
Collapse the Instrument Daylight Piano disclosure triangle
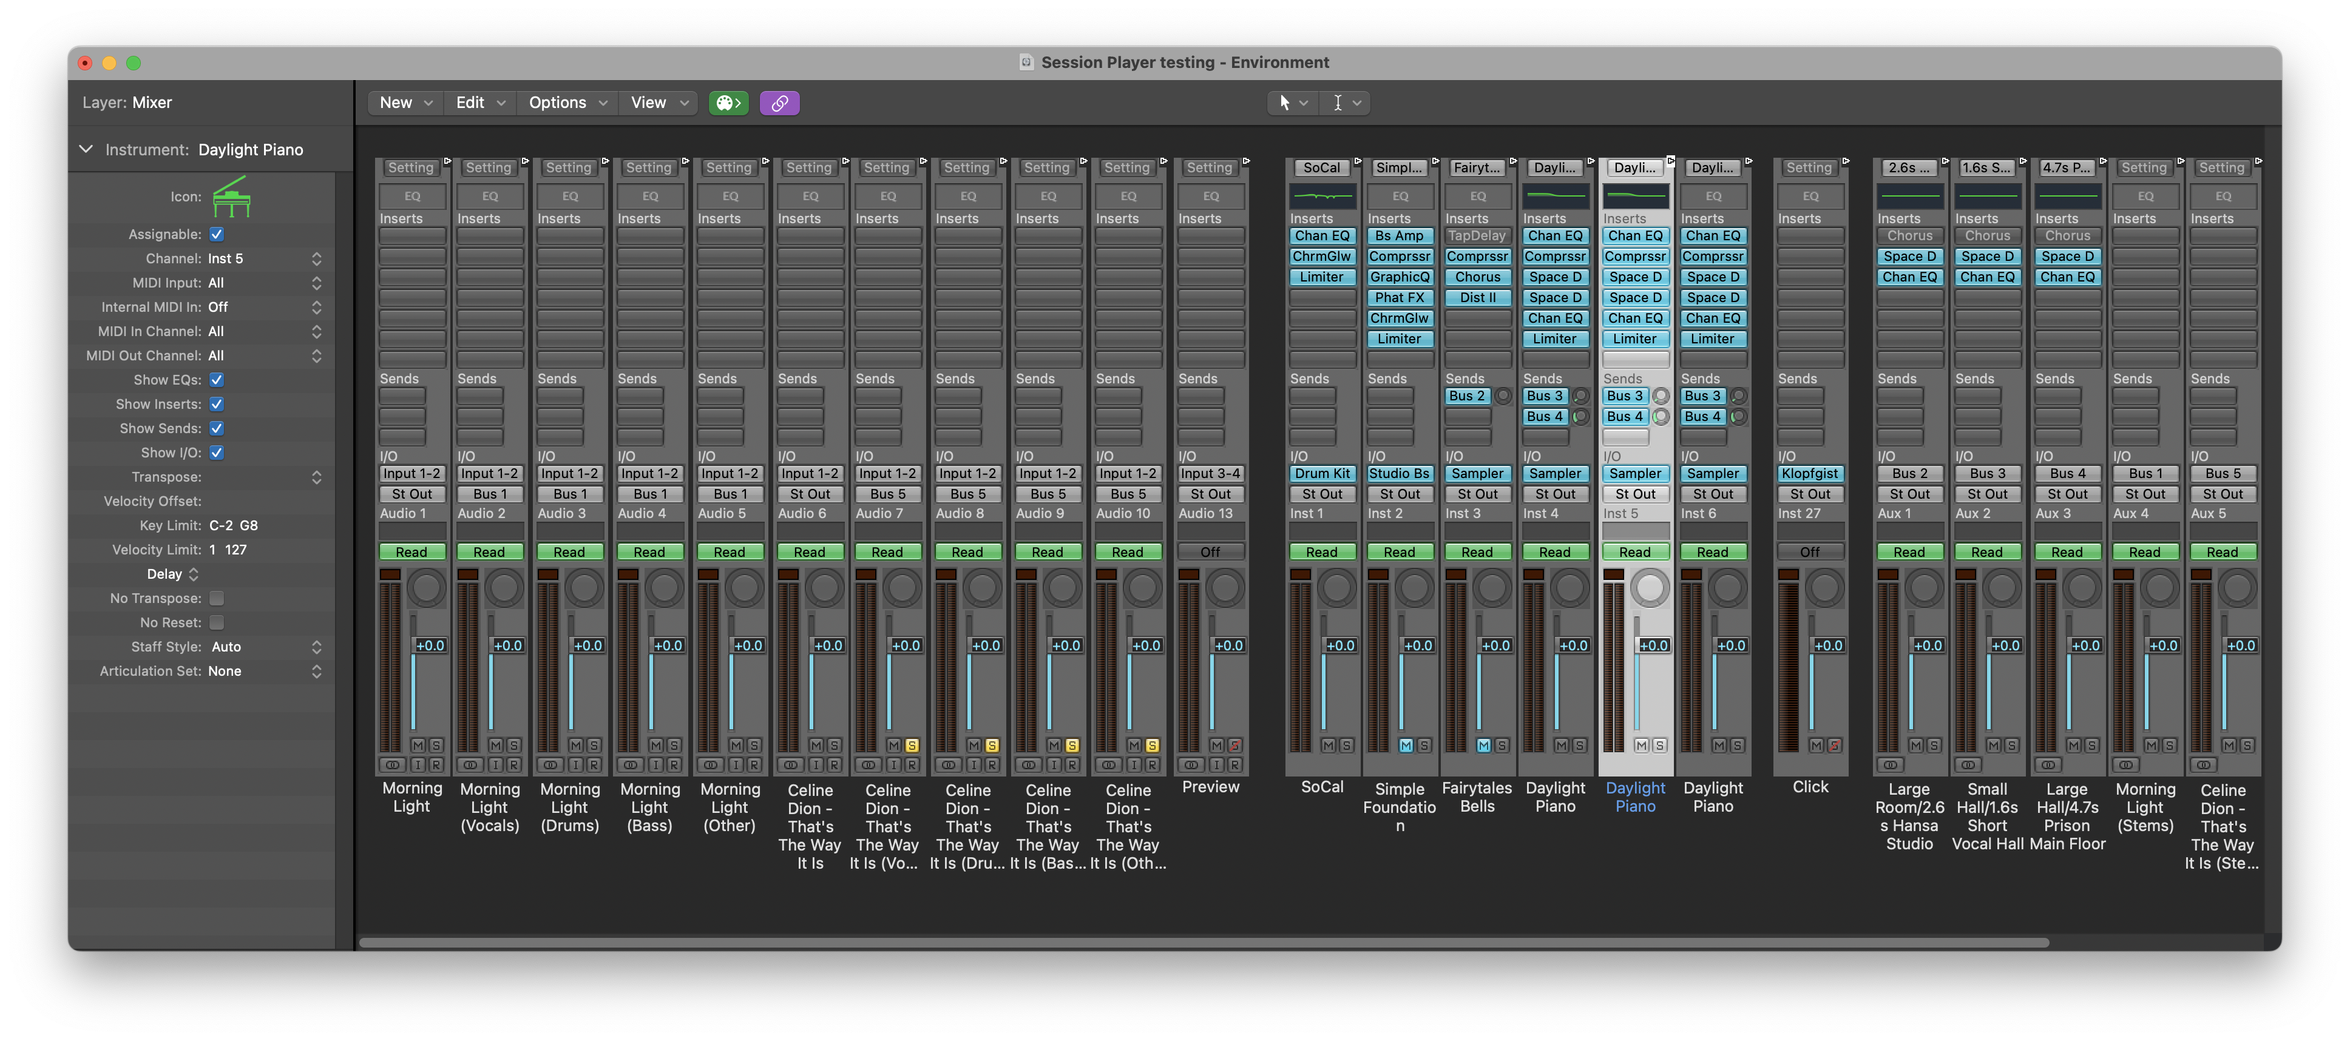tap(86, 149)
